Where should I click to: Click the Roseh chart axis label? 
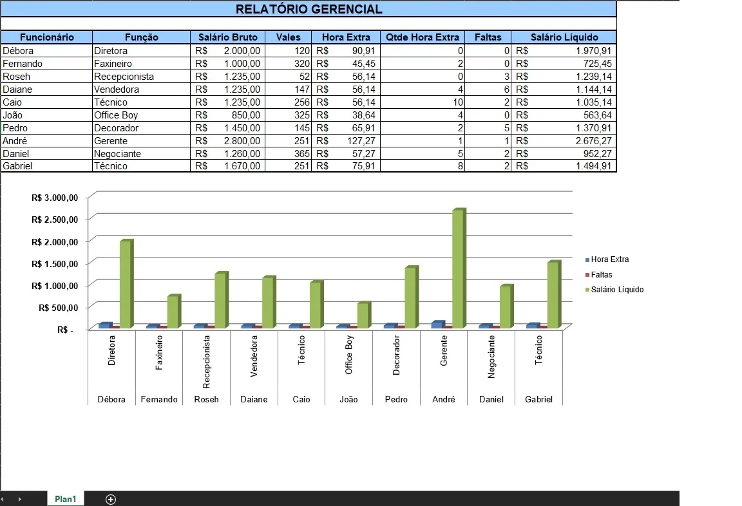pyautogui.click(x=206, y=399)
